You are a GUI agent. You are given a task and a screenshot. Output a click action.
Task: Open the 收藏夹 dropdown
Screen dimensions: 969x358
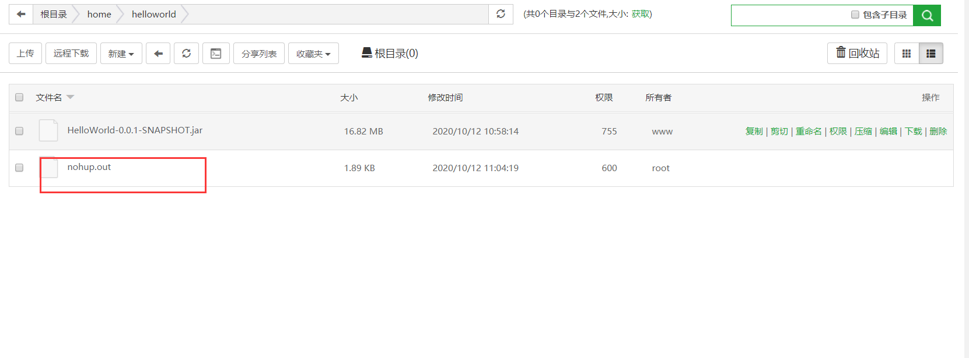click(314, 54)
